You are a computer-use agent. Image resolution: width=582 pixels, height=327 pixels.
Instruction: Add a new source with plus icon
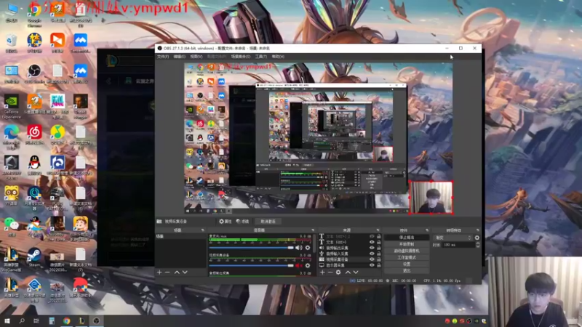[322, 272]
